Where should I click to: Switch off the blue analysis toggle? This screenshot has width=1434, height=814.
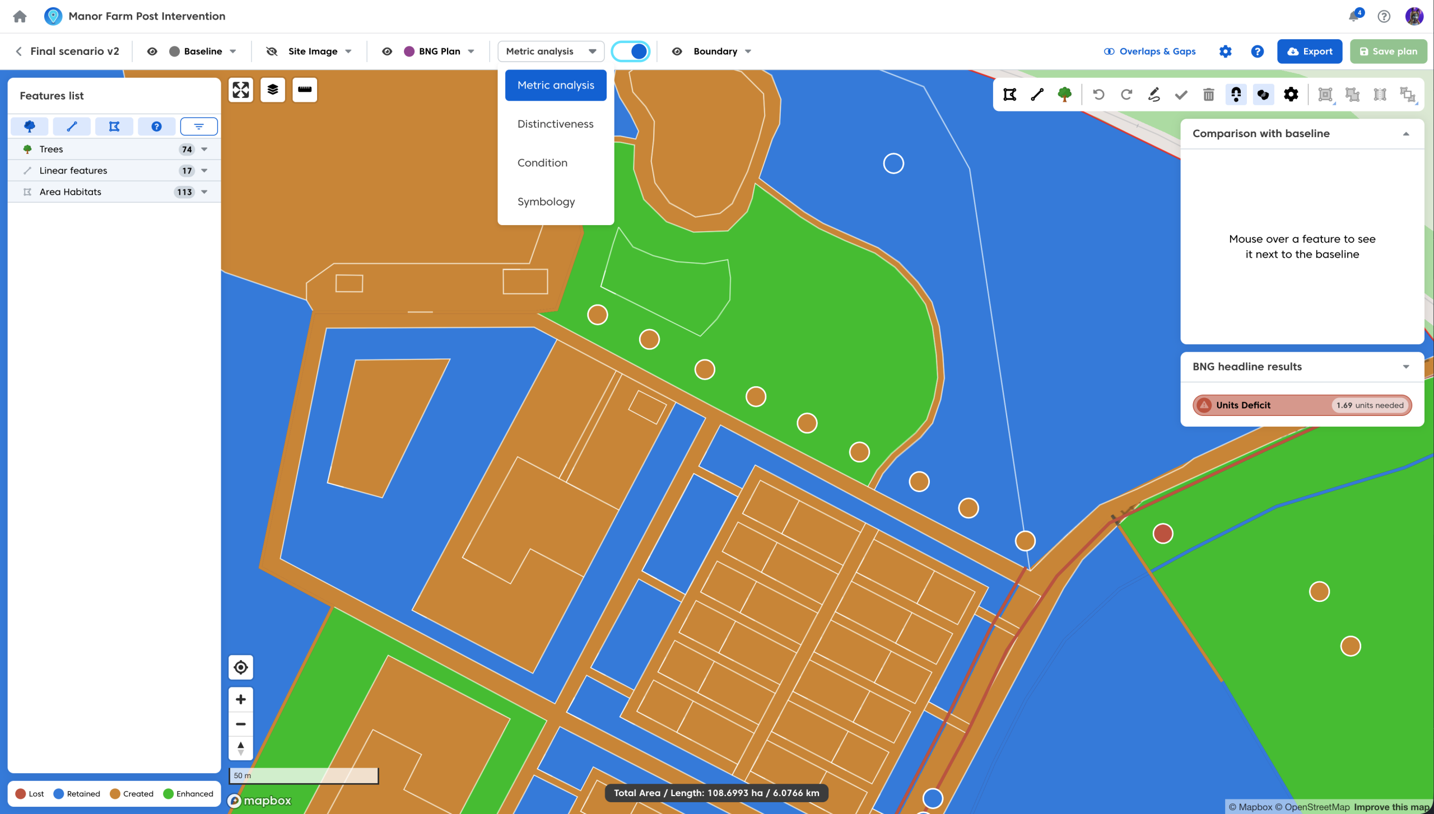(631, 52)
